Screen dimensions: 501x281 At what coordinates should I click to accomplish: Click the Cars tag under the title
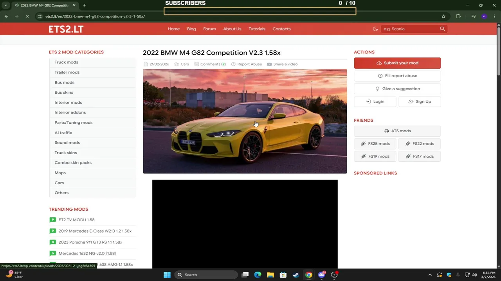coord(184,64)
